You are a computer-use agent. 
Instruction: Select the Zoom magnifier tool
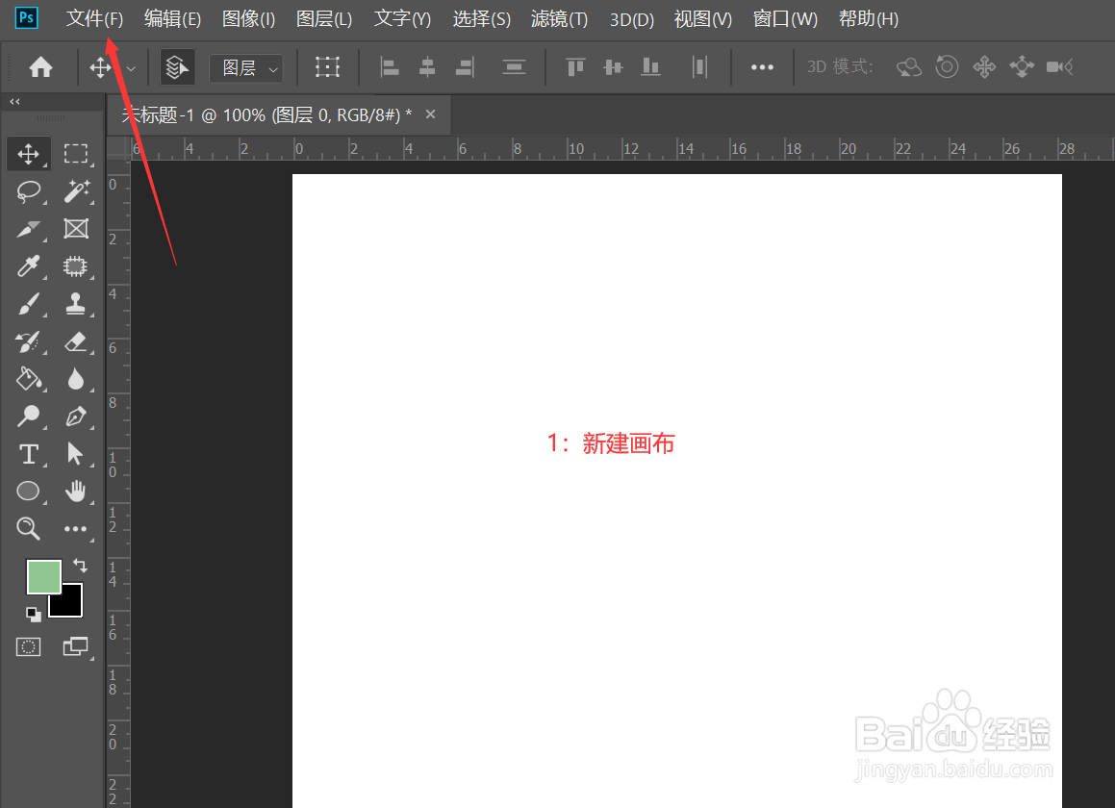pos(29,528)
